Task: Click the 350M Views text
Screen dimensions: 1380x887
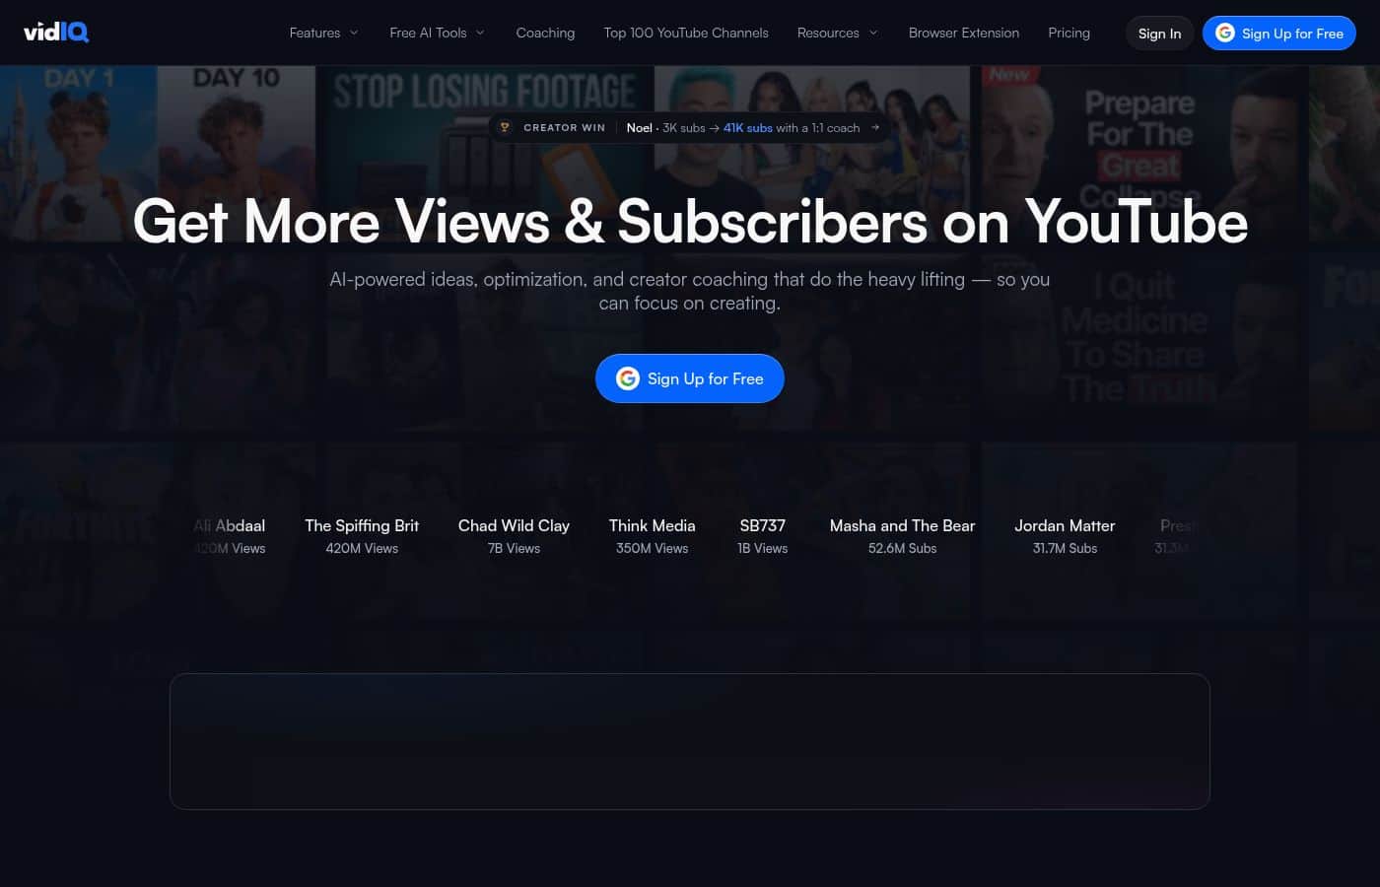Action: click(652, 548)
